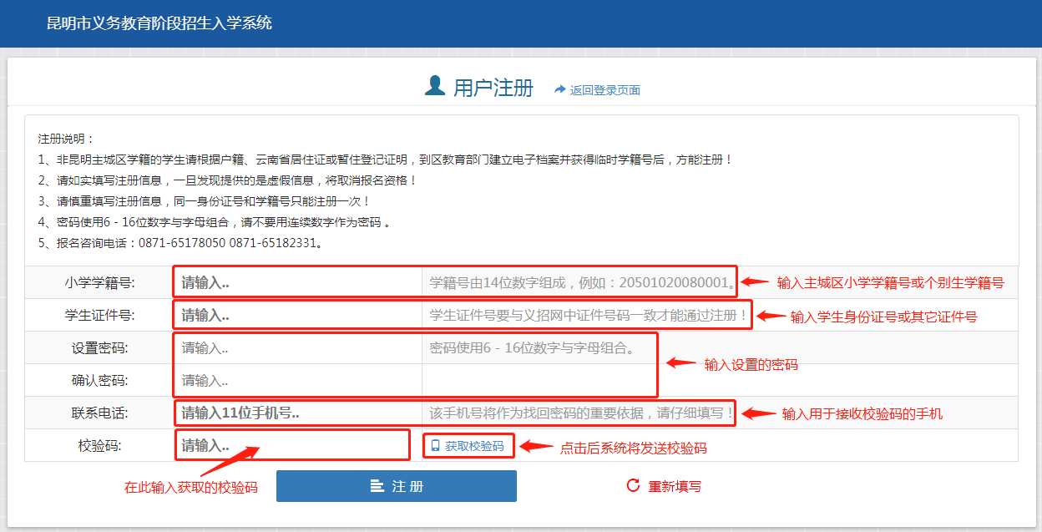This screenshot has width=1042, height=532.
Task: Click the 校验码 input box
Action: pyautogui.click(x=292, y=445)
